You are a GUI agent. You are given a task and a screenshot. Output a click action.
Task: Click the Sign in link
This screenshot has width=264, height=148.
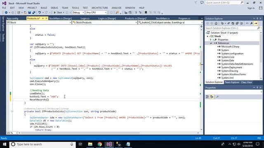(251, 8)
